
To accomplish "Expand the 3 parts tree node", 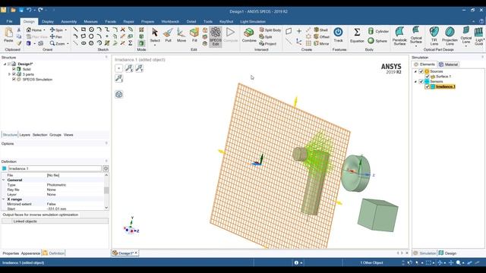I will tap(9, 74).
